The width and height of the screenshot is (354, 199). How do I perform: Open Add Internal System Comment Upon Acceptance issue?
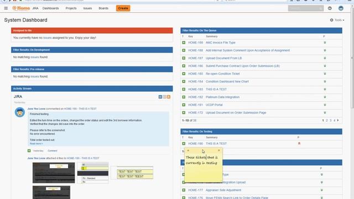pyautogui.click(x=248, y=50)
